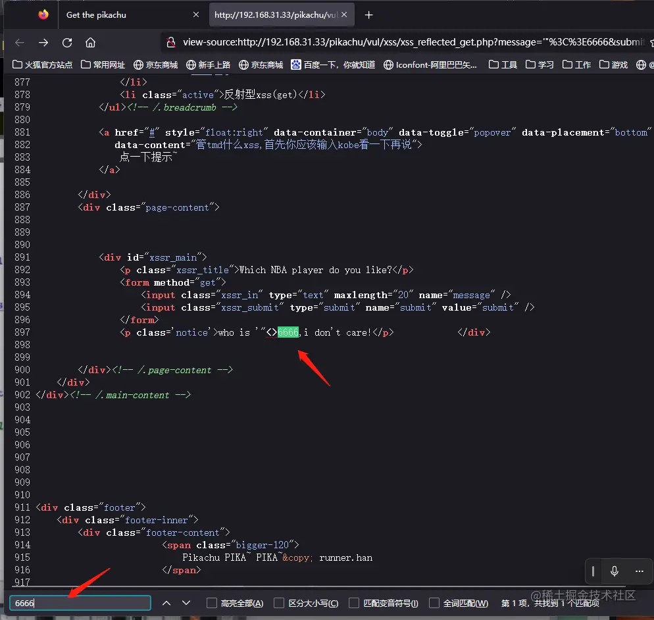This screenshot has width=654, height=620.
Task: Expand the 学习 bookmark folder
Action: point(540,65)
